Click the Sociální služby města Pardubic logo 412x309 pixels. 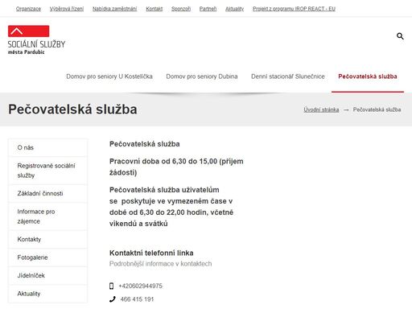pos(36,40)
